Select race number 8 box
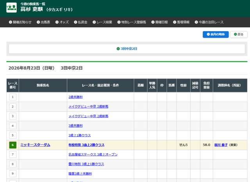Screen dimensions: 250x182 [x=13, y=164]
